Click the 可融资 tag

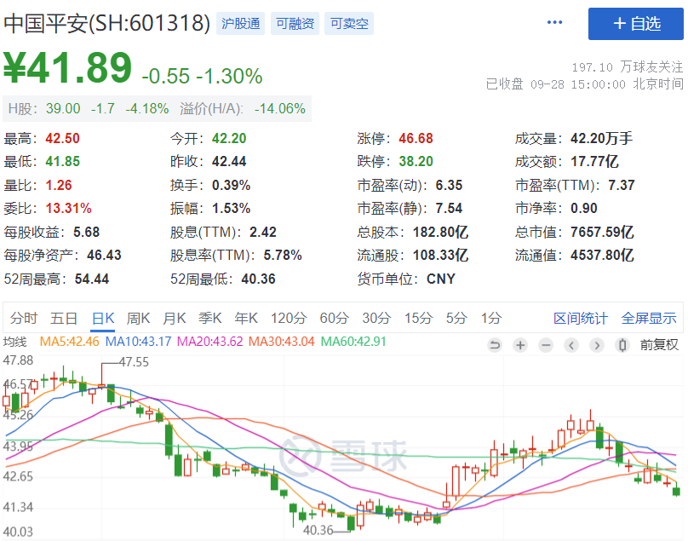point(295,23)
